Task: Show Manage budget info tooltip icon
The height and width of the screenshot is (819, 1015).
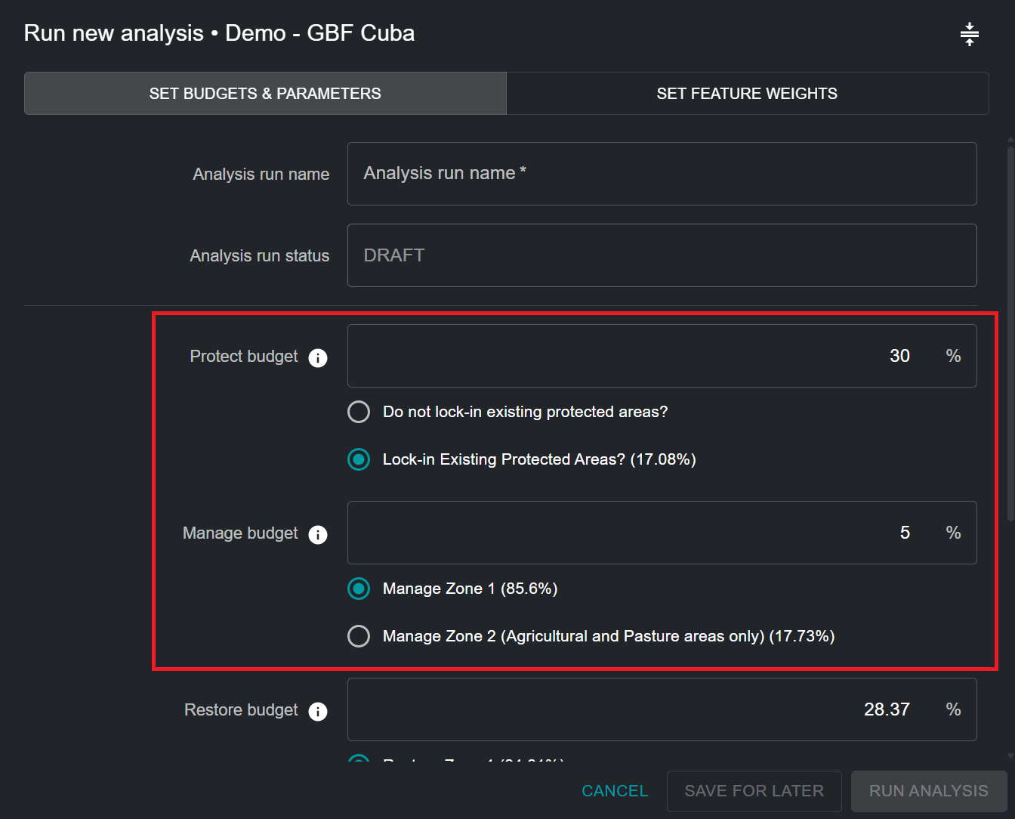Action: coord(318,534)
